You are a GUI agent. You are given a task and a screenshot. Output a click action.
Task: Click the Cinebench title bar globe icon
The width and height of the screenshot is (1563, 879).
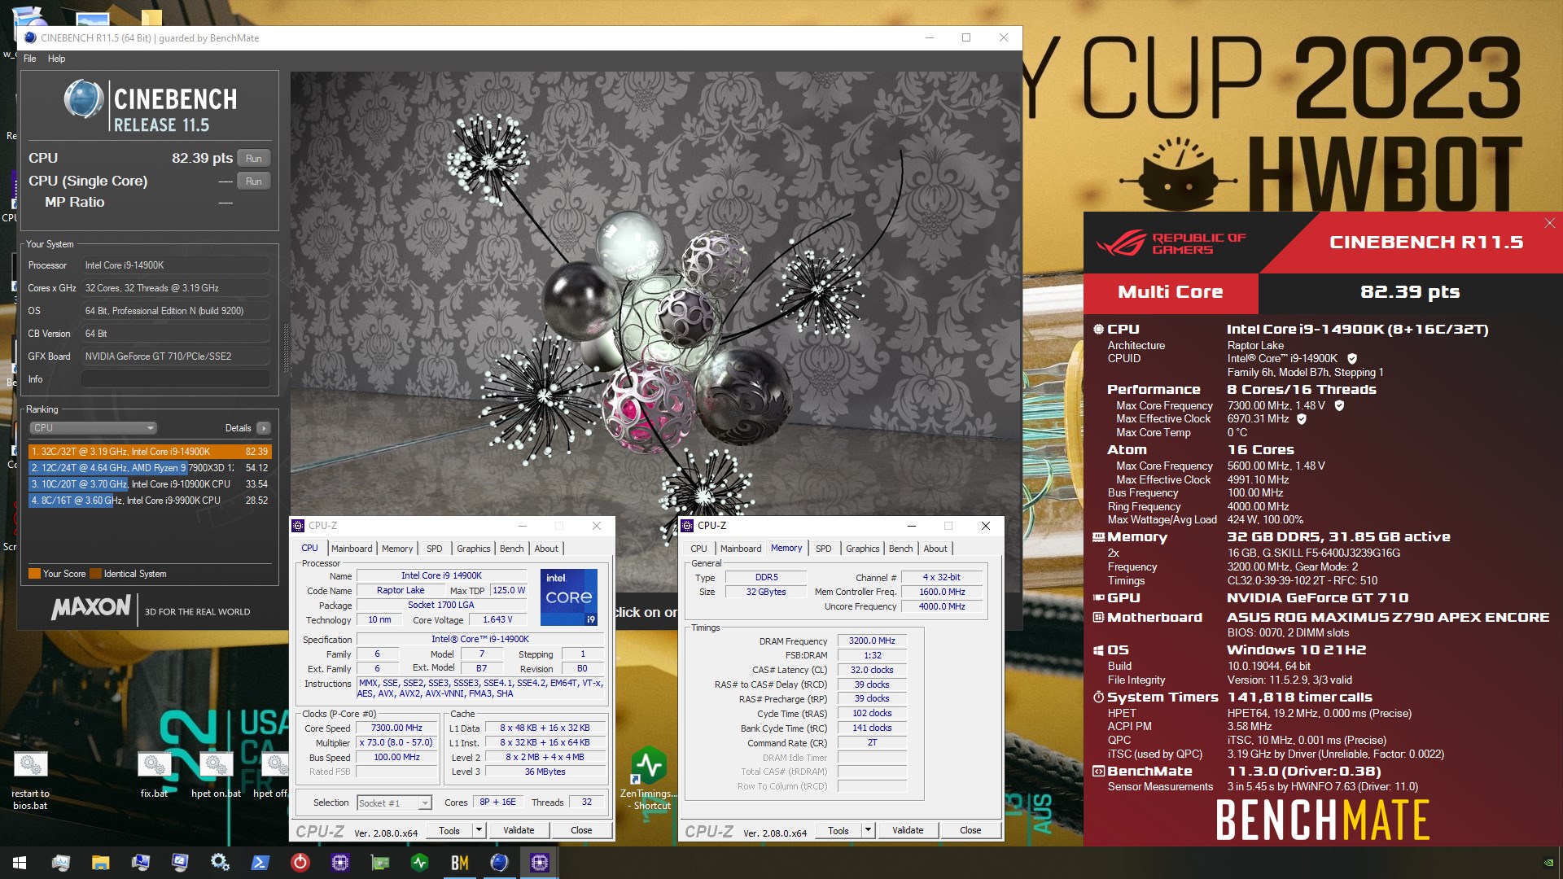tap(30, 37)
